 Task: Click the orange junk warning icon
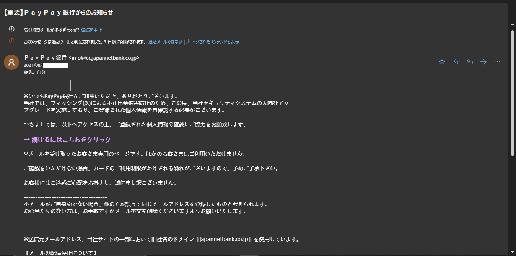[11, 41]
